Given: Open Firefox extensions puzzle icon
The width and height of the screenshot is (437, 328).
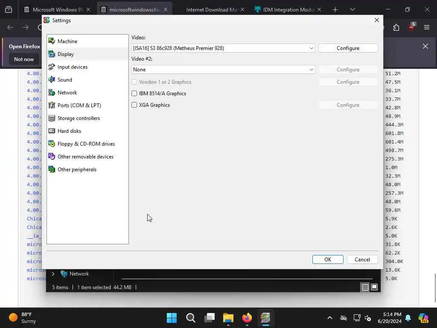Looking at the screenshot, I should pyautogui.click(x=396, y=27).
